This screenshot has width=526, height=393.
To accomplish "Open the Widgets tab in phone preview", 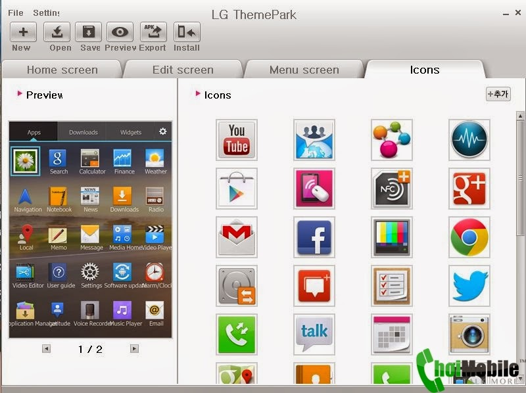I will click(x=131, y=132).
